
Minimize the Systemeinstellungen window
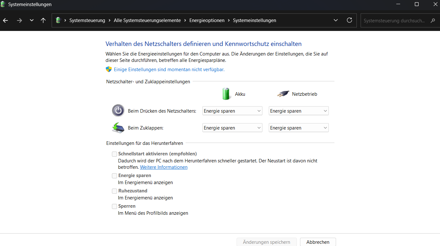(398, 4)
